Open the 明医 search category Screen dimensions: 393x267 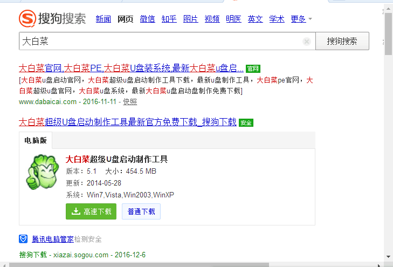coord(233,19)
